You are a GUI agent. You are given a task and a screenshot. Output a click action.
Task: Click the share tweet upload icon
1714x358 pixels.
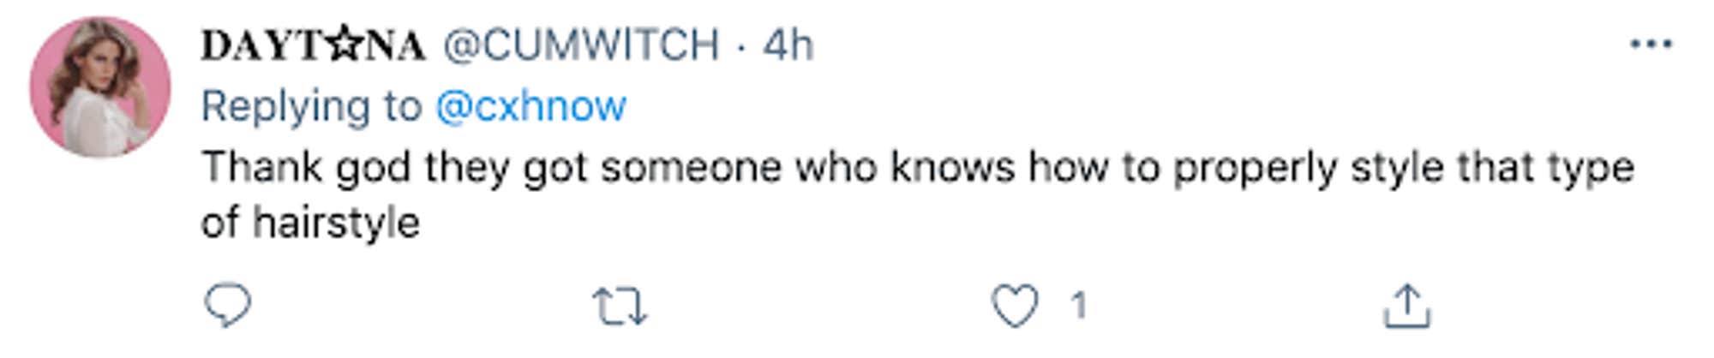click(1406, 307)
